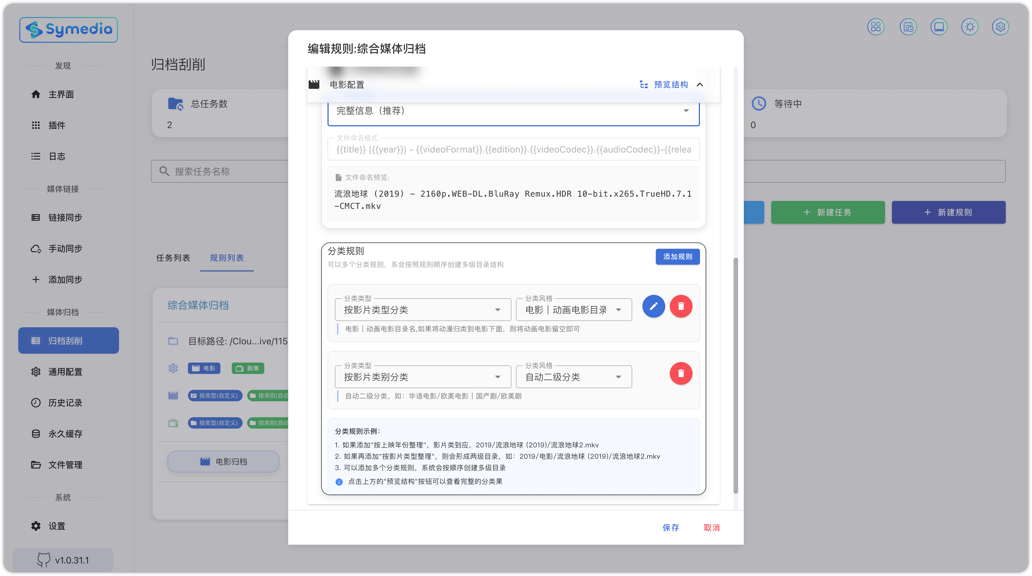1032x576 pixels.
Task: Collapse the 电影配置 section chevron
Action: pos(700,85)
